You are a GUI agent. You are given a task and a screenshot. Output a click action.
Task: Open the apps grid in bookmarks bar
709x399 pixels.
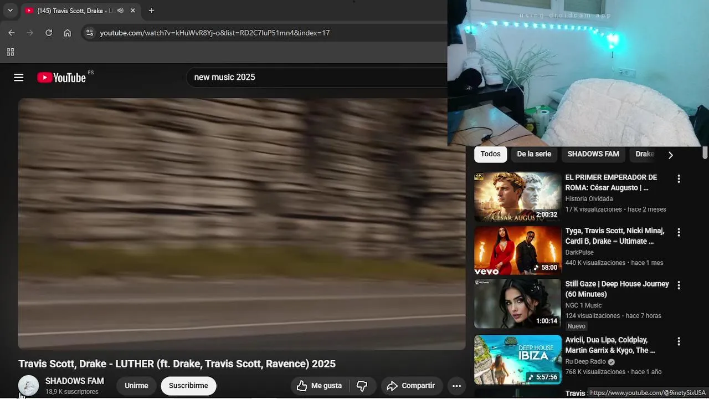[x=10, y=52]
